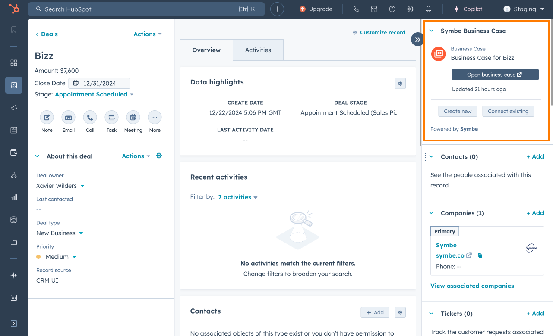This screenshot has height=336, width=553.
Task: Click the Open business case button
Action: click(495, 75)
